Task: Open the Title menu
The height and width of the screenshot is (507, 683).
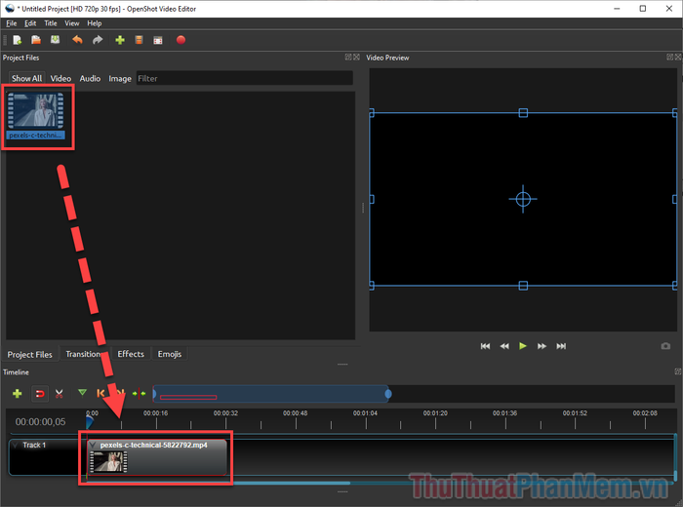Action: click(51, 23)
